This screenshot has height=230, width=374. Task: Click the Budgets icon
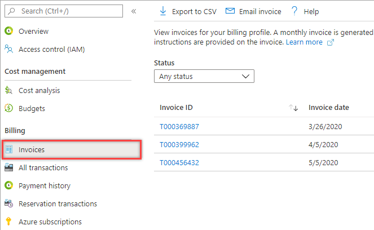click(8, 108)
